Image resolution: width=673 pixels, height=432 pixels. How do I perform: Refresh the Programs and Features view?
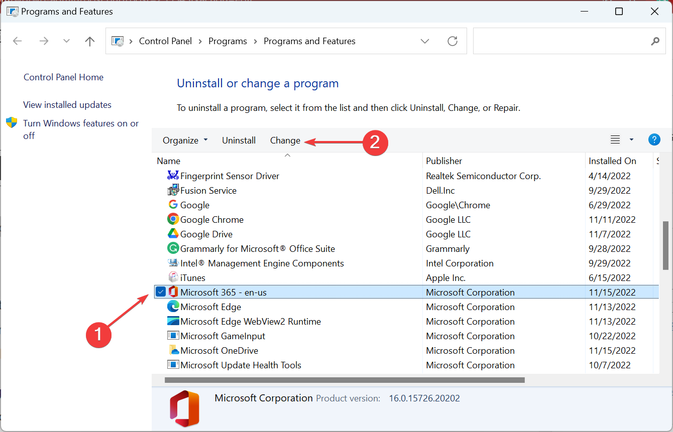click(453, 41)
